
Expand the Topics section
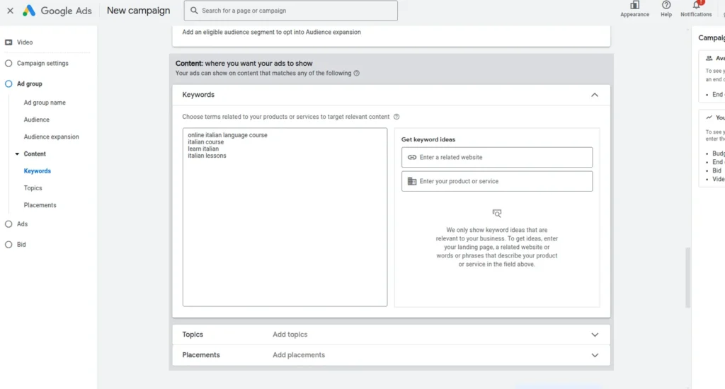click(594, 335)
